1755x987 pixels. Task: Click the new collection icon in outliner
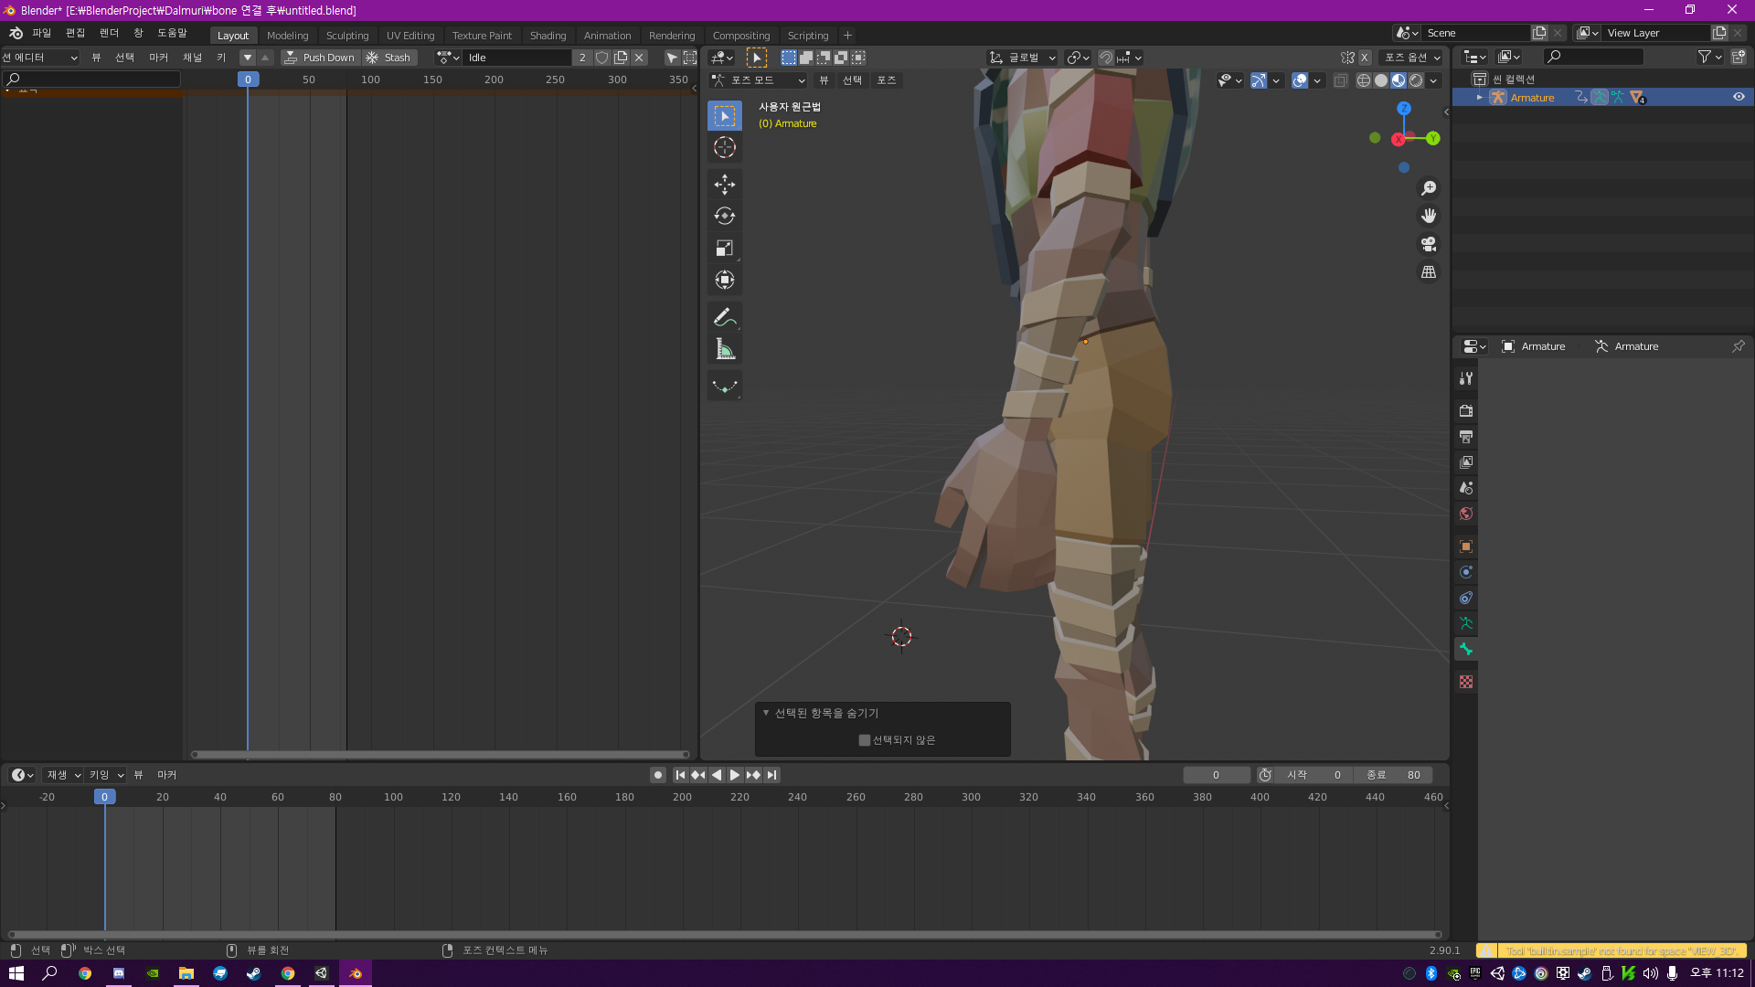click(x=1738, y=57)
